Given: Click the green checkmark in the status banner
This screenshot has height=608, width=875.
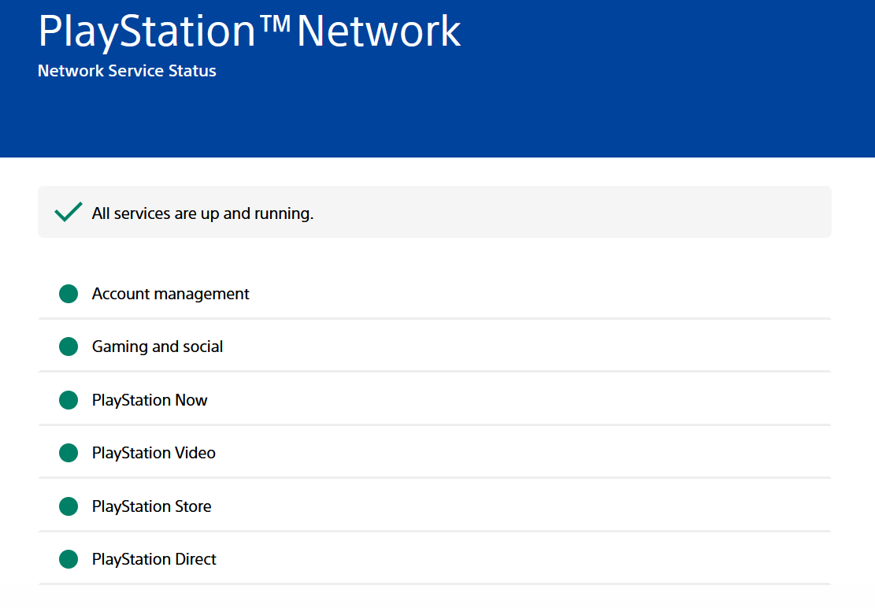Looking at the screenshot, I should click(68, 212).
